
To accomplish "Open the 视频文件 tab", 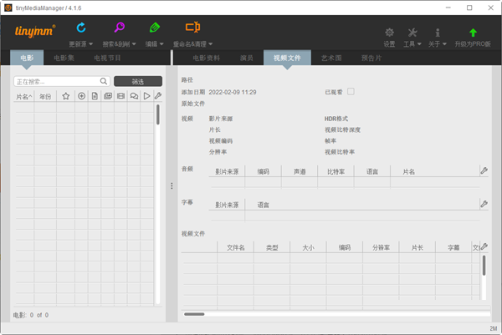I will [x=287, y=58].
